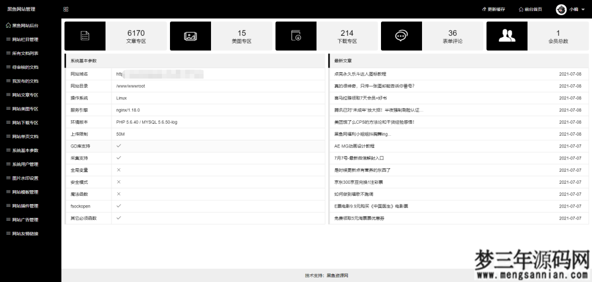The image size is (592, 282).
Task: Open 图片水印设置 in the sidebar
Action: tap(23, 178)
